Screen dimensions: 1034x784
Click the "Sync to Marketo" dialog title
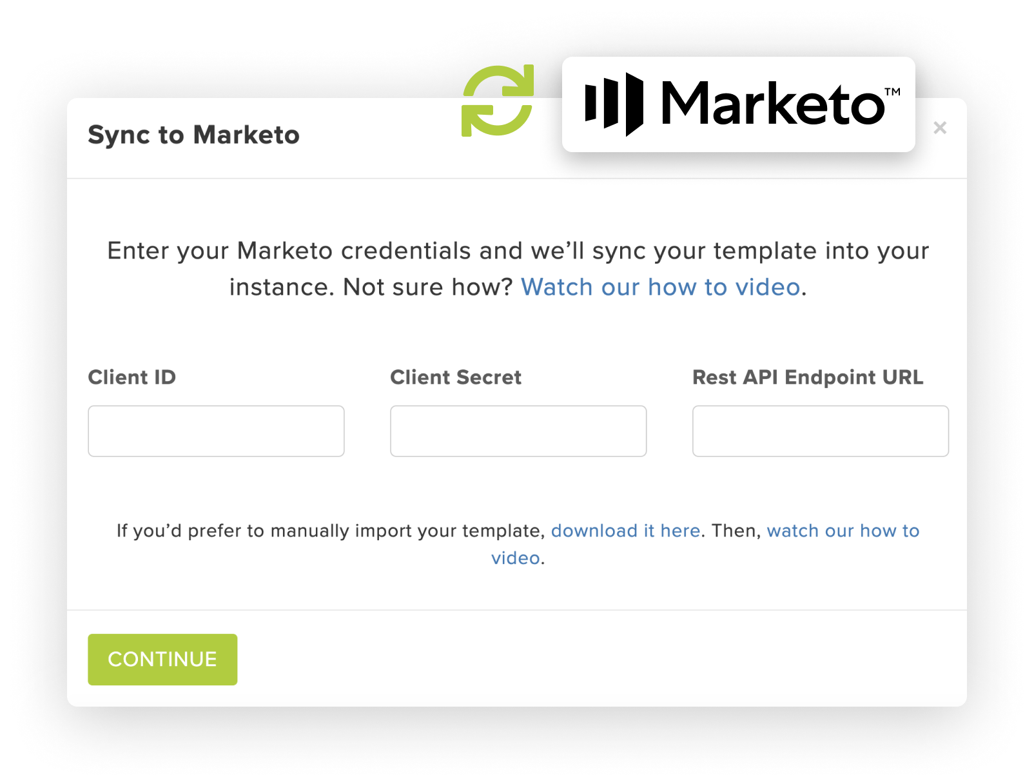pyautogui.click(x=194, y=135)
